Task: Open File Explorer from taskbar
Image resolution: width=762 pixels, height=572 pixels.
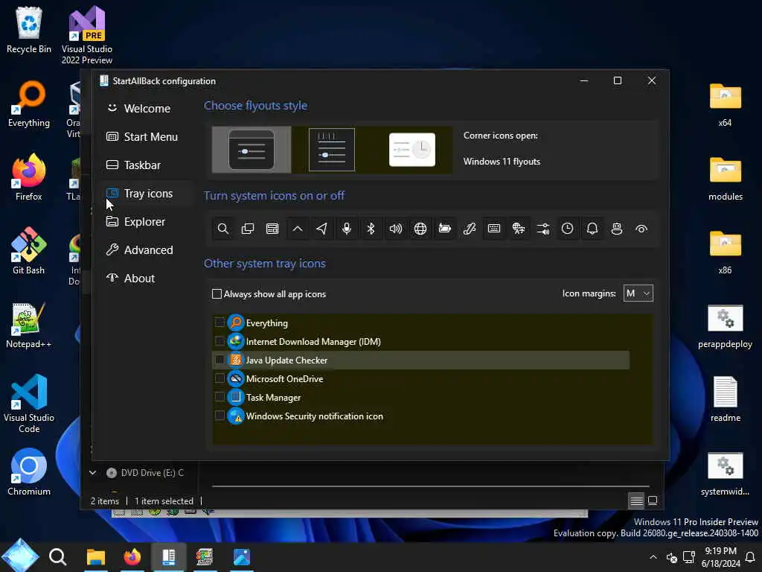Action: tap(96, 557)
